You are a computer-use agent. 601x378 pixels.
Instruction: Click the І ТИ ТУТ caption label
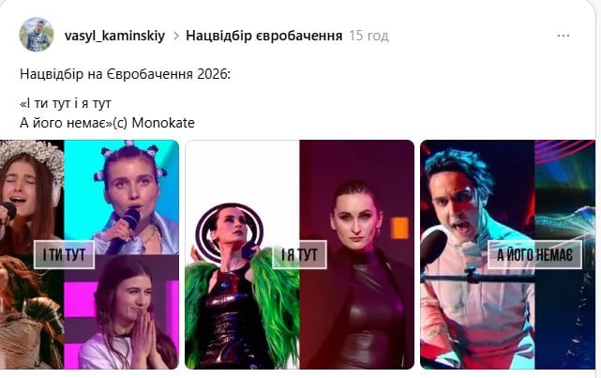[64, 254]
